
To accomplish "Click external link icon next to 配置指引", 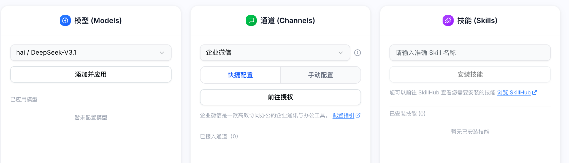I will point(358,116).
